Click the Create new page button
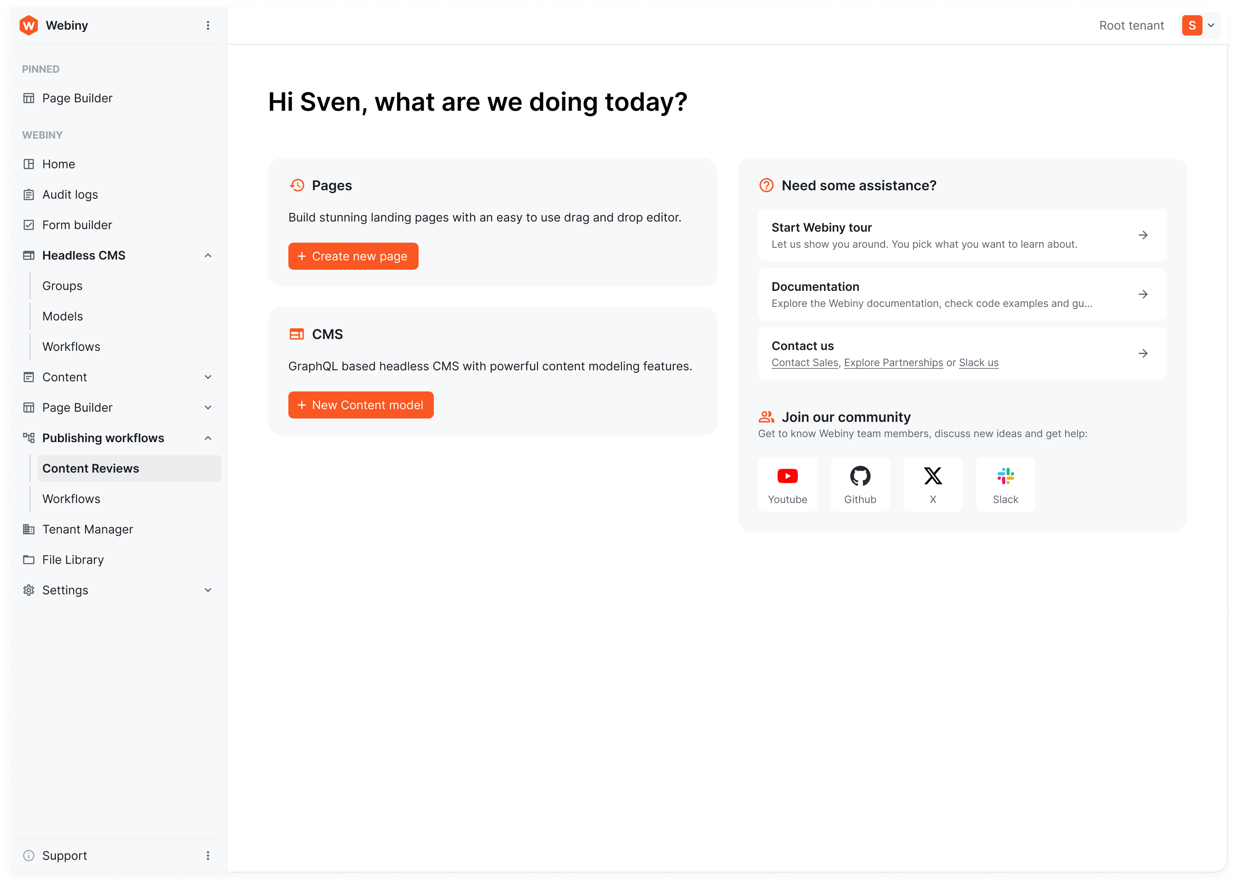Screen dimensions: 1238x886 [353, 256]
